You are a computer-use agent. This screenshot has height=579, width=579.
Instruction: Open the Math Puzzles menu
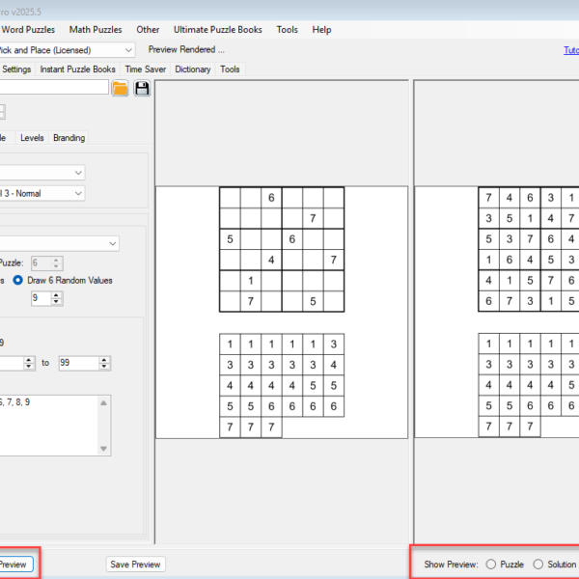pos(96,30)
